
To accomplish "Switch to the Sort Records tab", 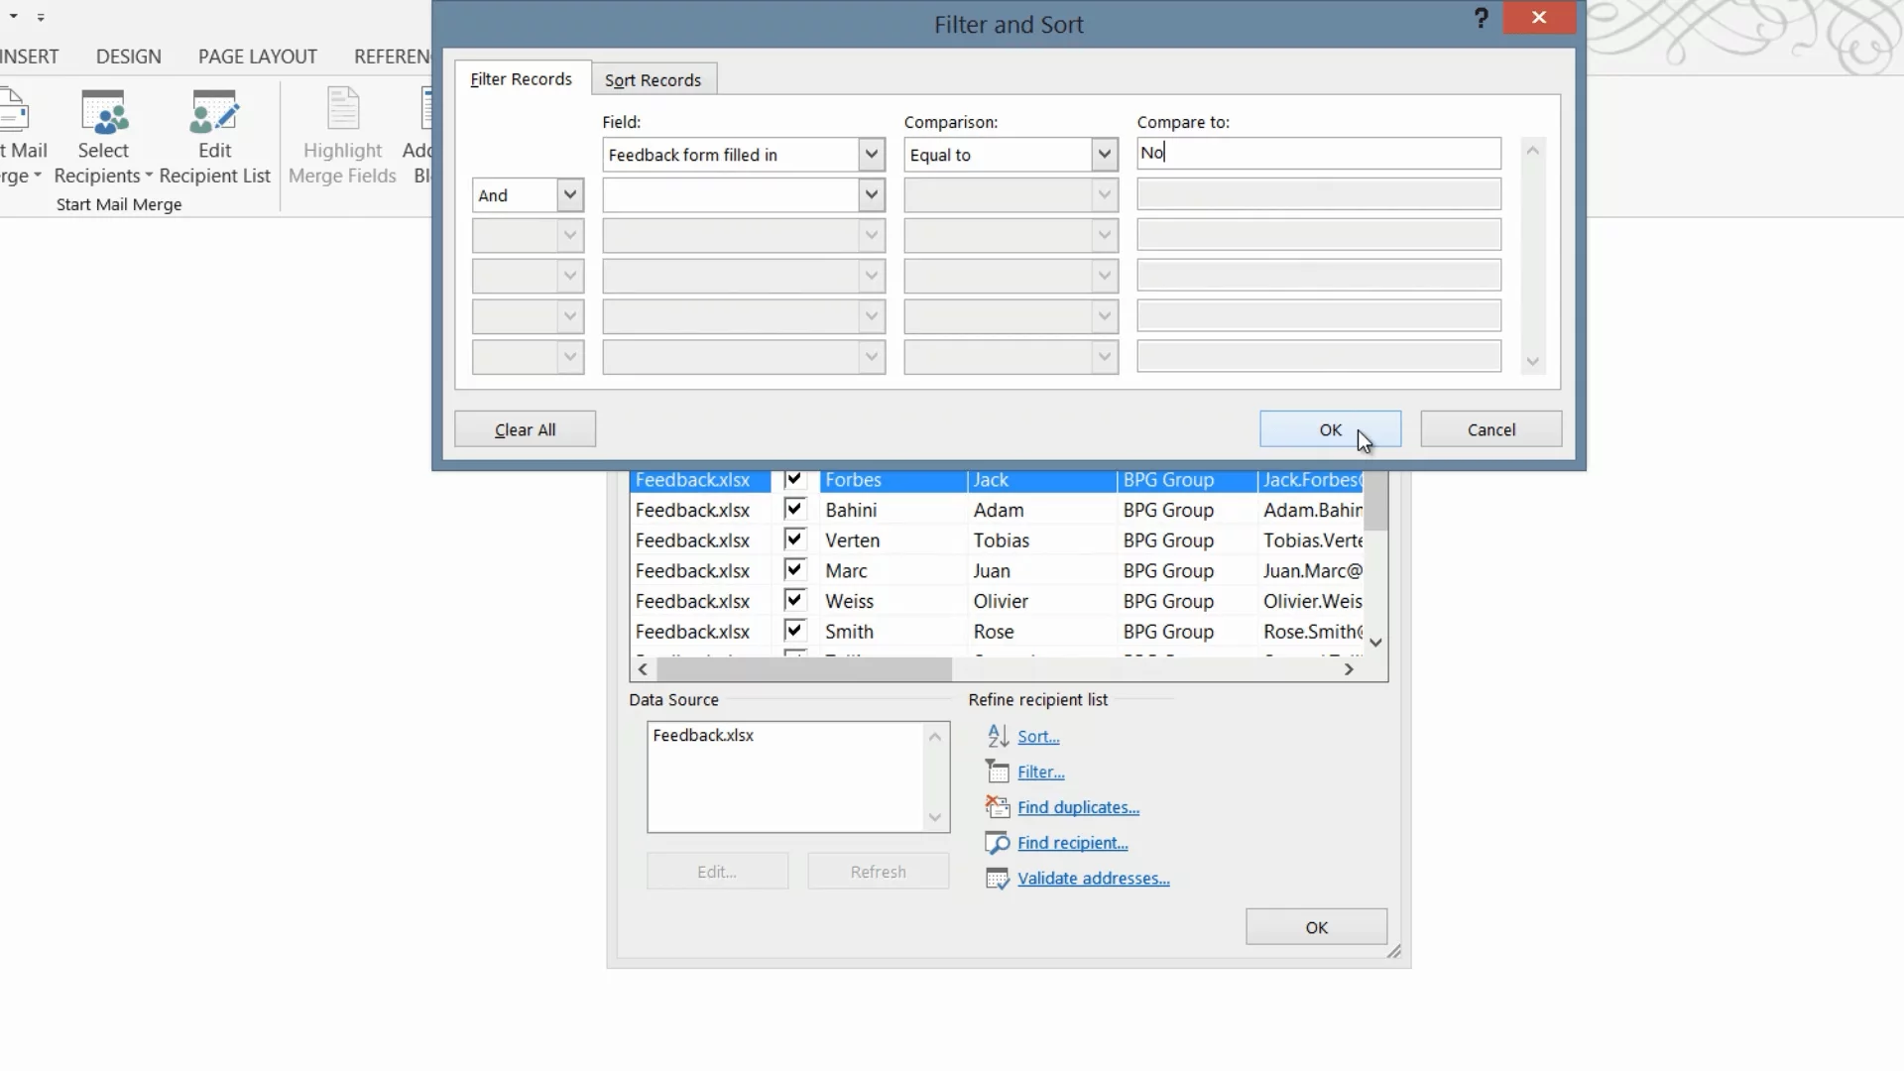I will click(653, 80).
